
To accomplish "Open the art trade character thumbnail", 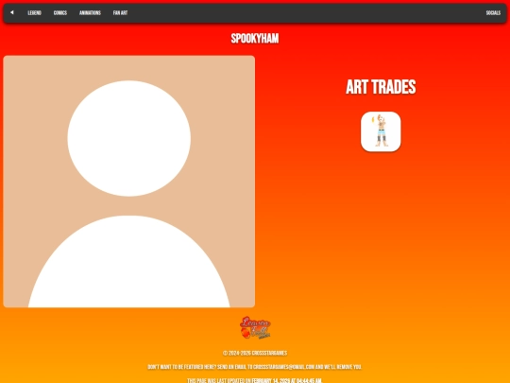I will (x=381, y=131).
